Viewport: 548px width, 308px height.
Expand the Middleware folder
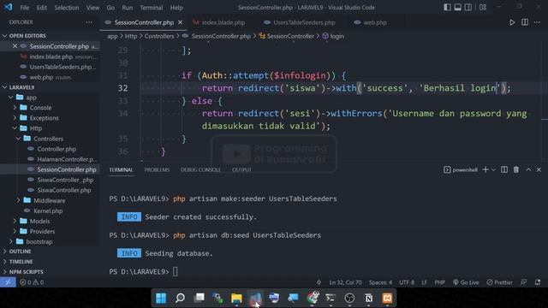[x=50, y=200]
